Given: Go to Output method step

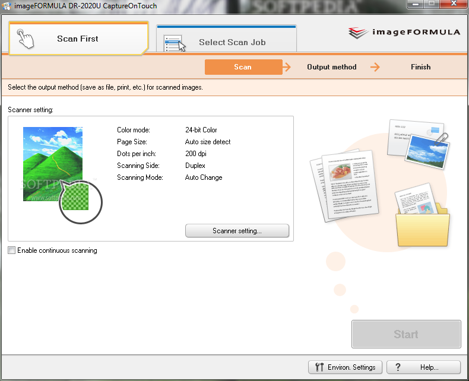Looking at the screenshot, I should coord(331,67).
